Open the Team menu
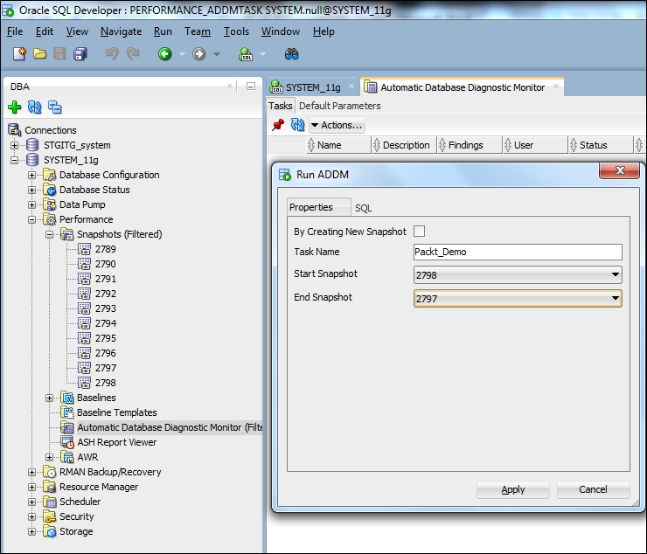This screenshot has width=647, height=554. coord(198,31)
